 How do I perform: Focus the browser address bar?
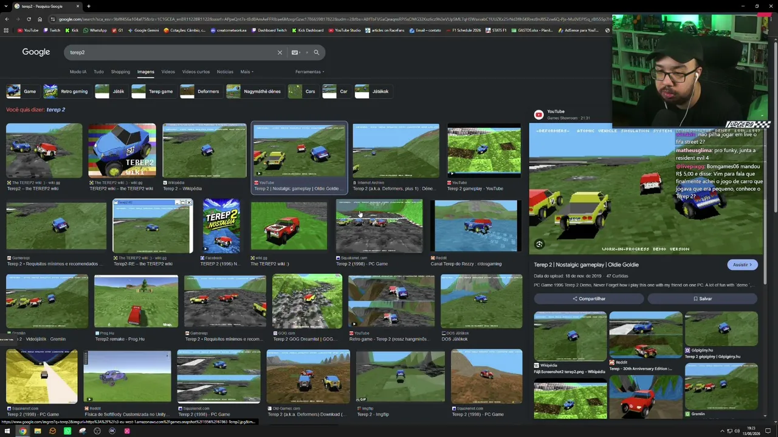[x=328, y=19]
